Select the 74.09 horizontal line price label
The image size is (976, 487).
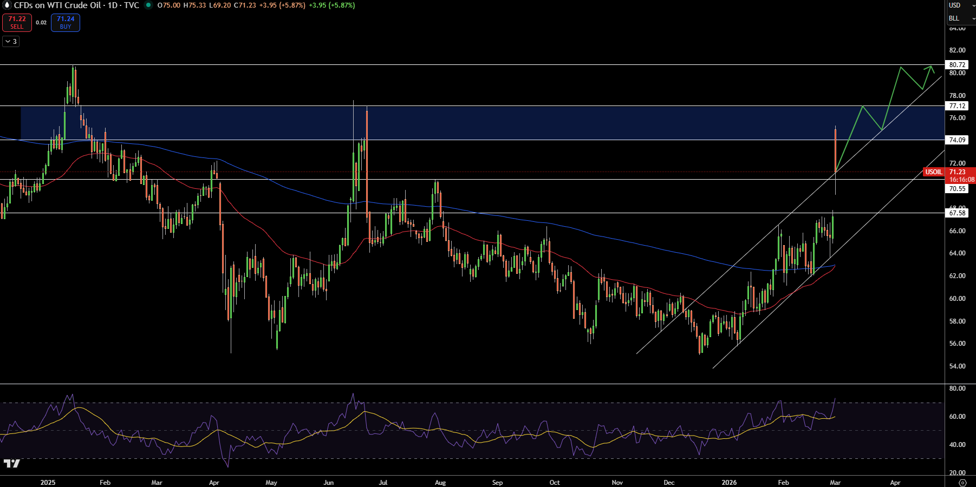[957, 140]
